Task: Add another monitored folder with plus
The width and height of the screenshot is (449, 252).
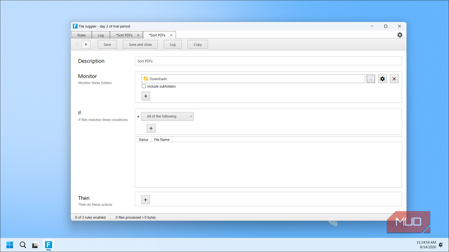Action: coord(146,96)
